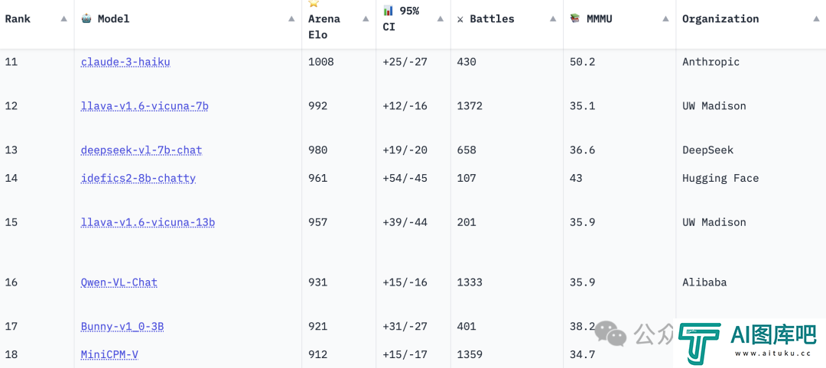Follow the deepseek-vl-7b-chat link
Image resolution: width=826 pixels, height=368 pixels.
click(141, 150)
